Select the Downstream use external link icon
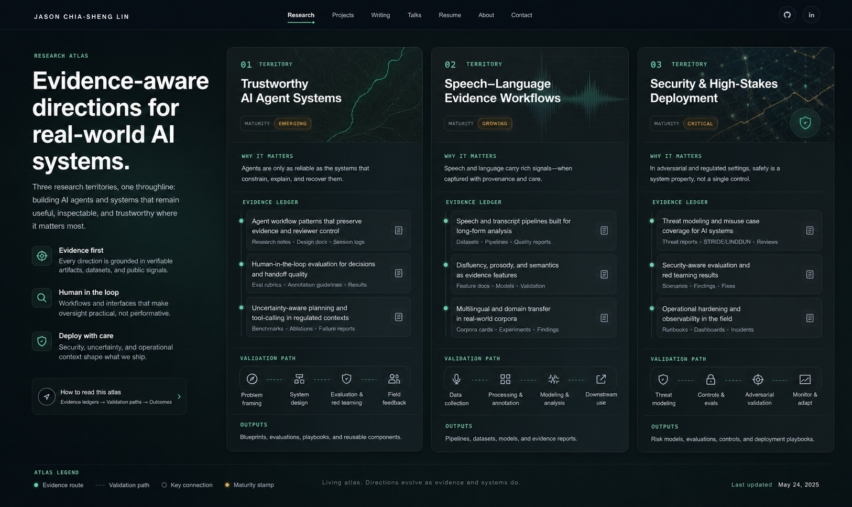The image size is (852, 507). coord(601,379)
